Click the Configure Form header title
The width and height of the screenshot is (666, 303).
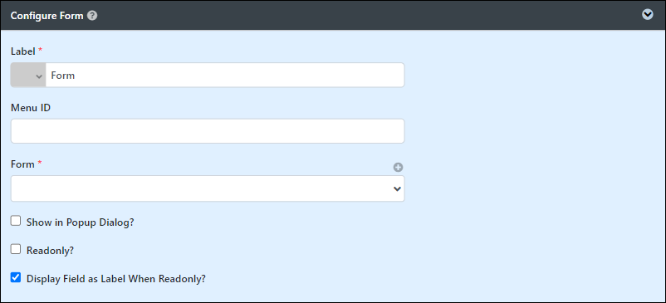coord(47,16)
